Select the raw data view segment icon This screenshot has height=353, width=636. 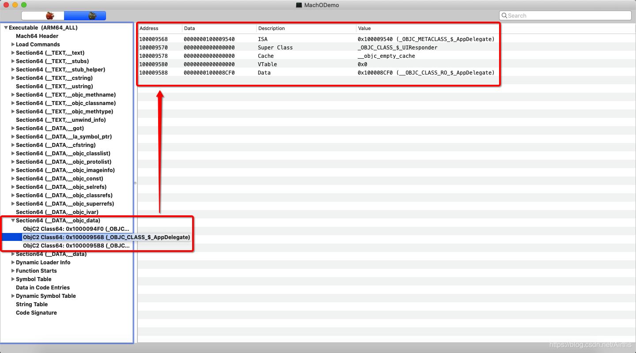click(50, 16)
